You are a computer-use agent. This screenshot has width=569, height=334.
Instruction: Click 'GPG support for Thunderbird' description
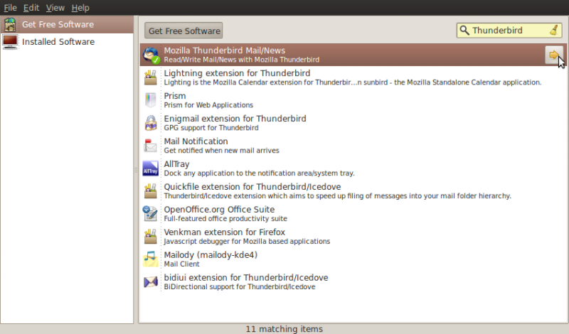(x=211, y=128)
